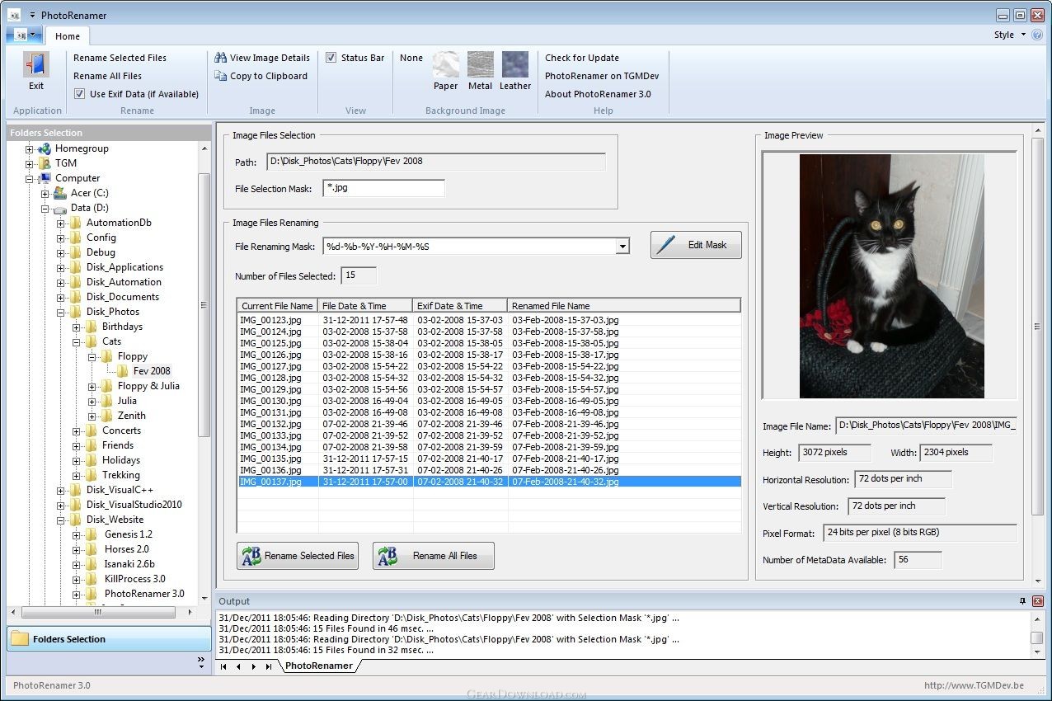
Task: Expand the Homegroup tree node
Action: click(x=30, y=149)
